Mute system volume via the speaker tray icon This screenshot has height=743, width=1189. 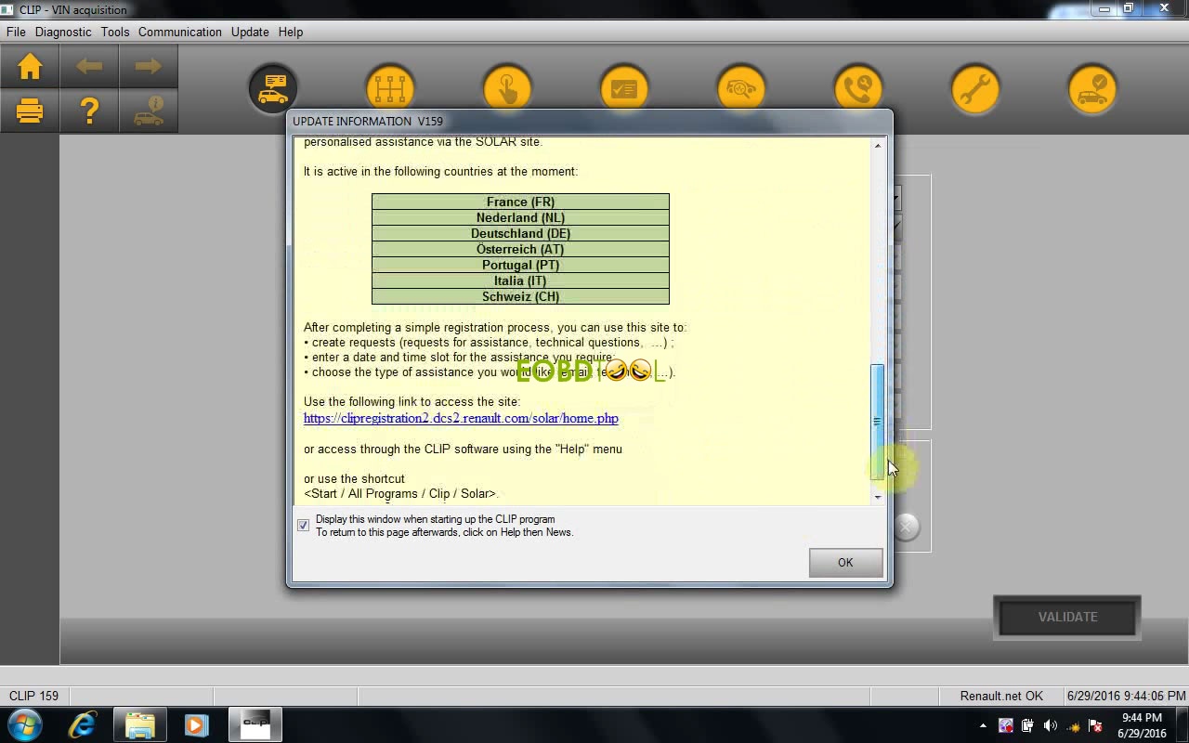(1051, 726)
